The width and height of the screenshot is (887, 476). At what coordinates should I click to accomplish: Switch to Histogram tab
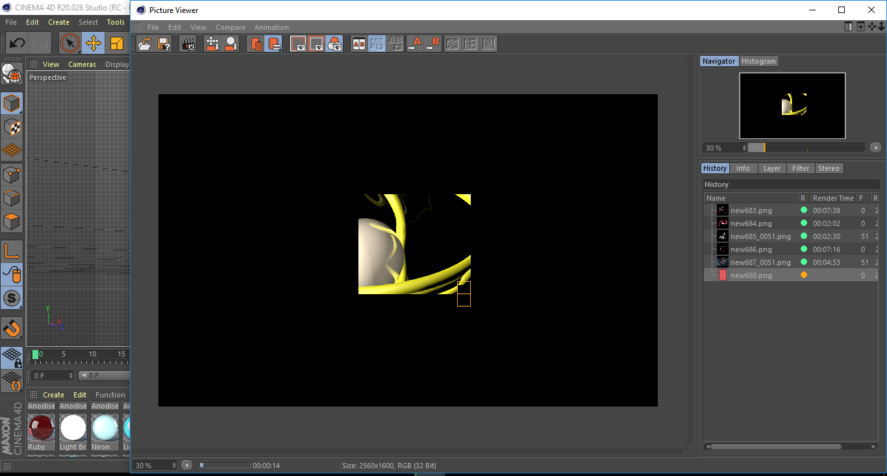pos(758,61)
